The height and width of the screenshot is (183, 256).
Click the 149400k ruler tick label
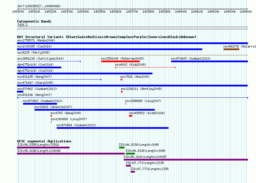(x=181, y=12)
